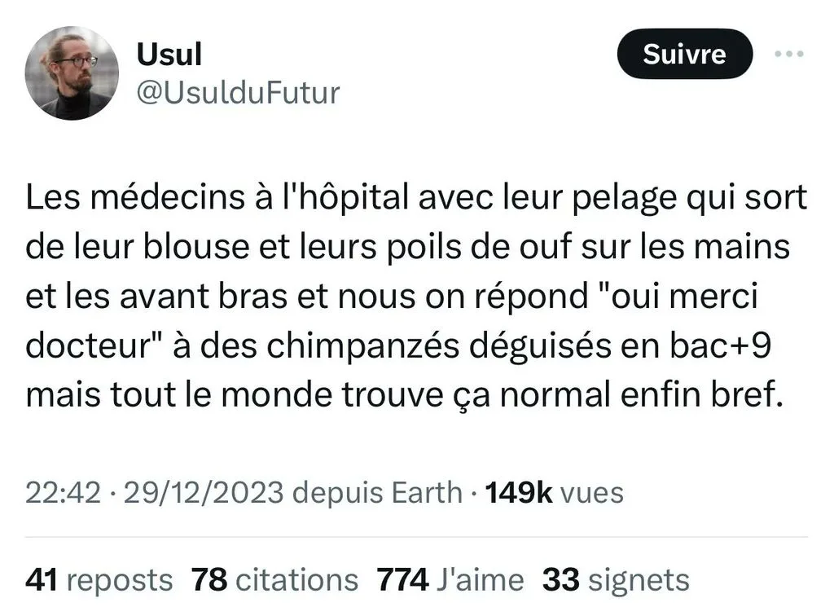
Task: Open the three-dot more options menu
Action: coord(789,55)
